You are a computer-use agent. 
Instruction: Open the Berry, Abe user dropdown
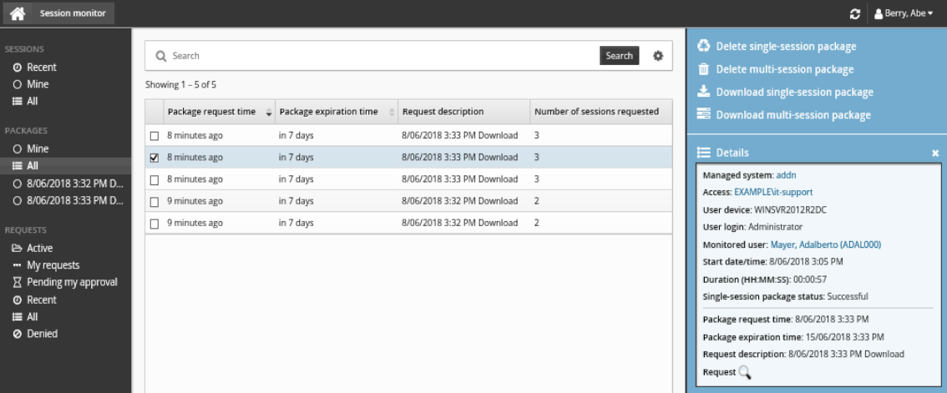904,13
